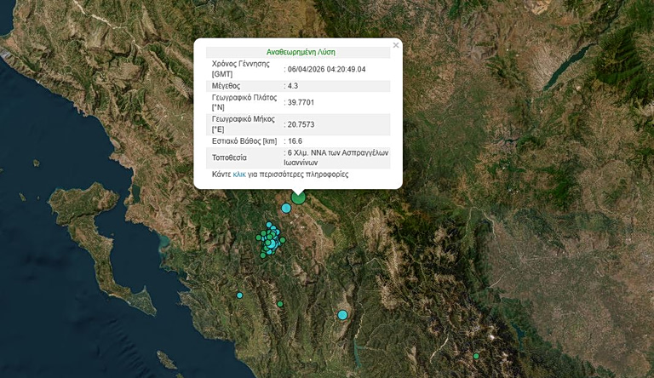Select the lowest green marker in the cluster
This screenshot has width=654, height=378.
[x=263, y=255]
